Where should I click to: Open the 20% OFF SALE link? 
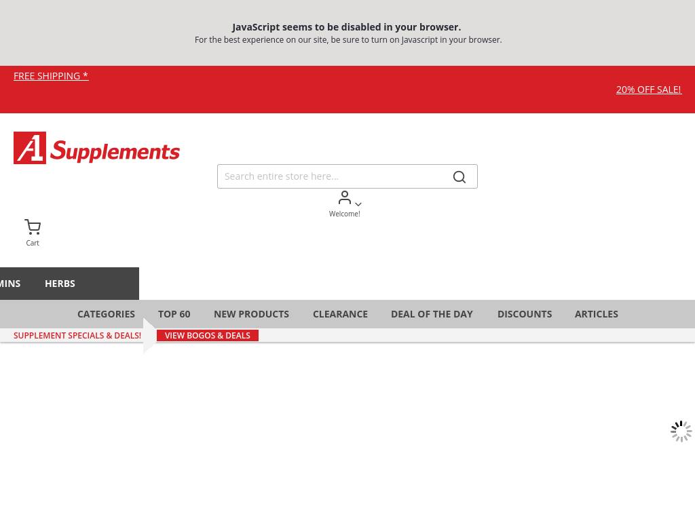(x=648, y=90)
